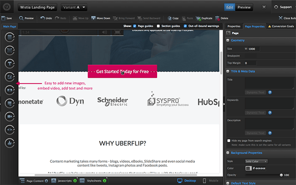
Task: Click Dynamic Text under the Keywords field
Action: [x=255, y=113]
